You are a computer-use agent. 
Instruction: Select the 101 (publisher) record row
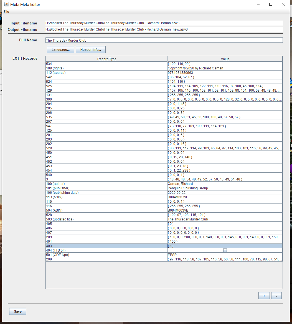pos(164,188)
